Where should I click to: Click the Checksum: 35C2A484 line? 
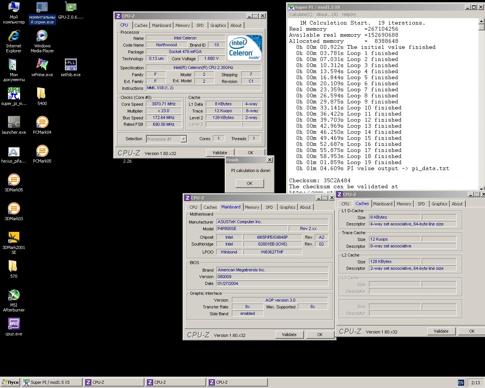point(320,180)
